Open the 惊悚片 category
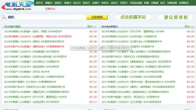Image resolution: width=196 pixels, height=110 pixels. coord(105,3)
